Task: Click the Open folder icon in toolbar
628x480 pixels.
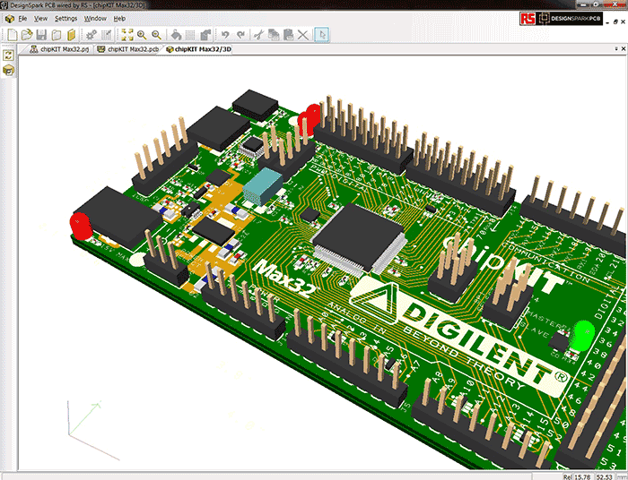Action: click(27, 35)
